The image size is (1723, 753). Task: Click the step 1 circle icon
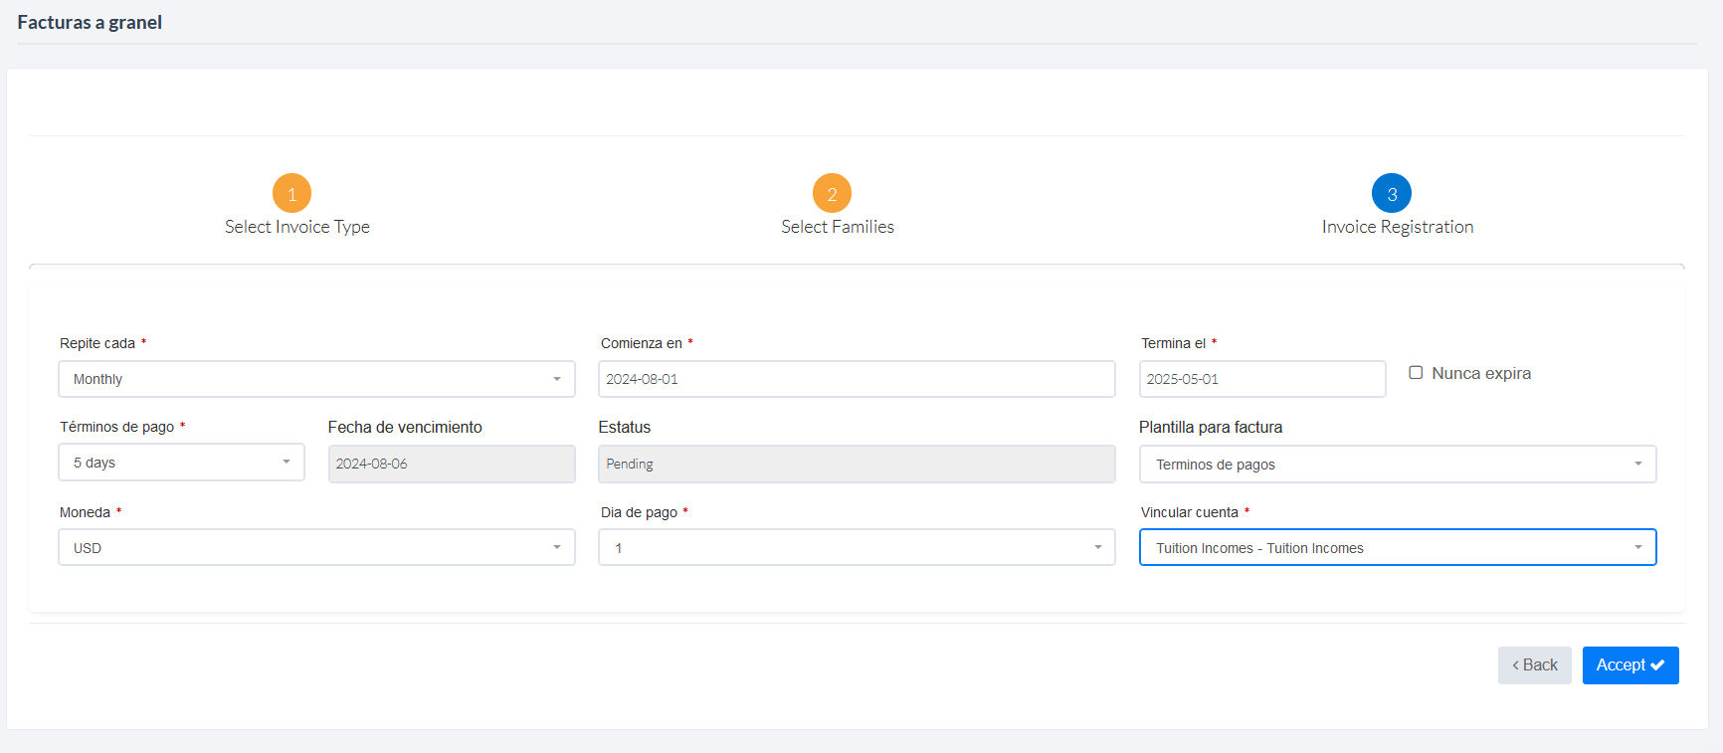(x=291, y=193)
